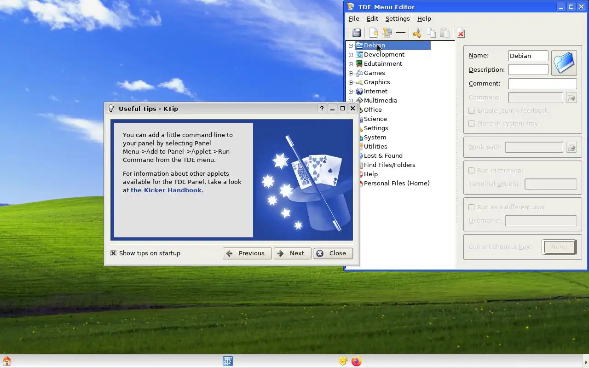This screenshot has height=368, width=589.
Task: Click the blue TDE icon in taskbar center
Action: pos(228,361)
